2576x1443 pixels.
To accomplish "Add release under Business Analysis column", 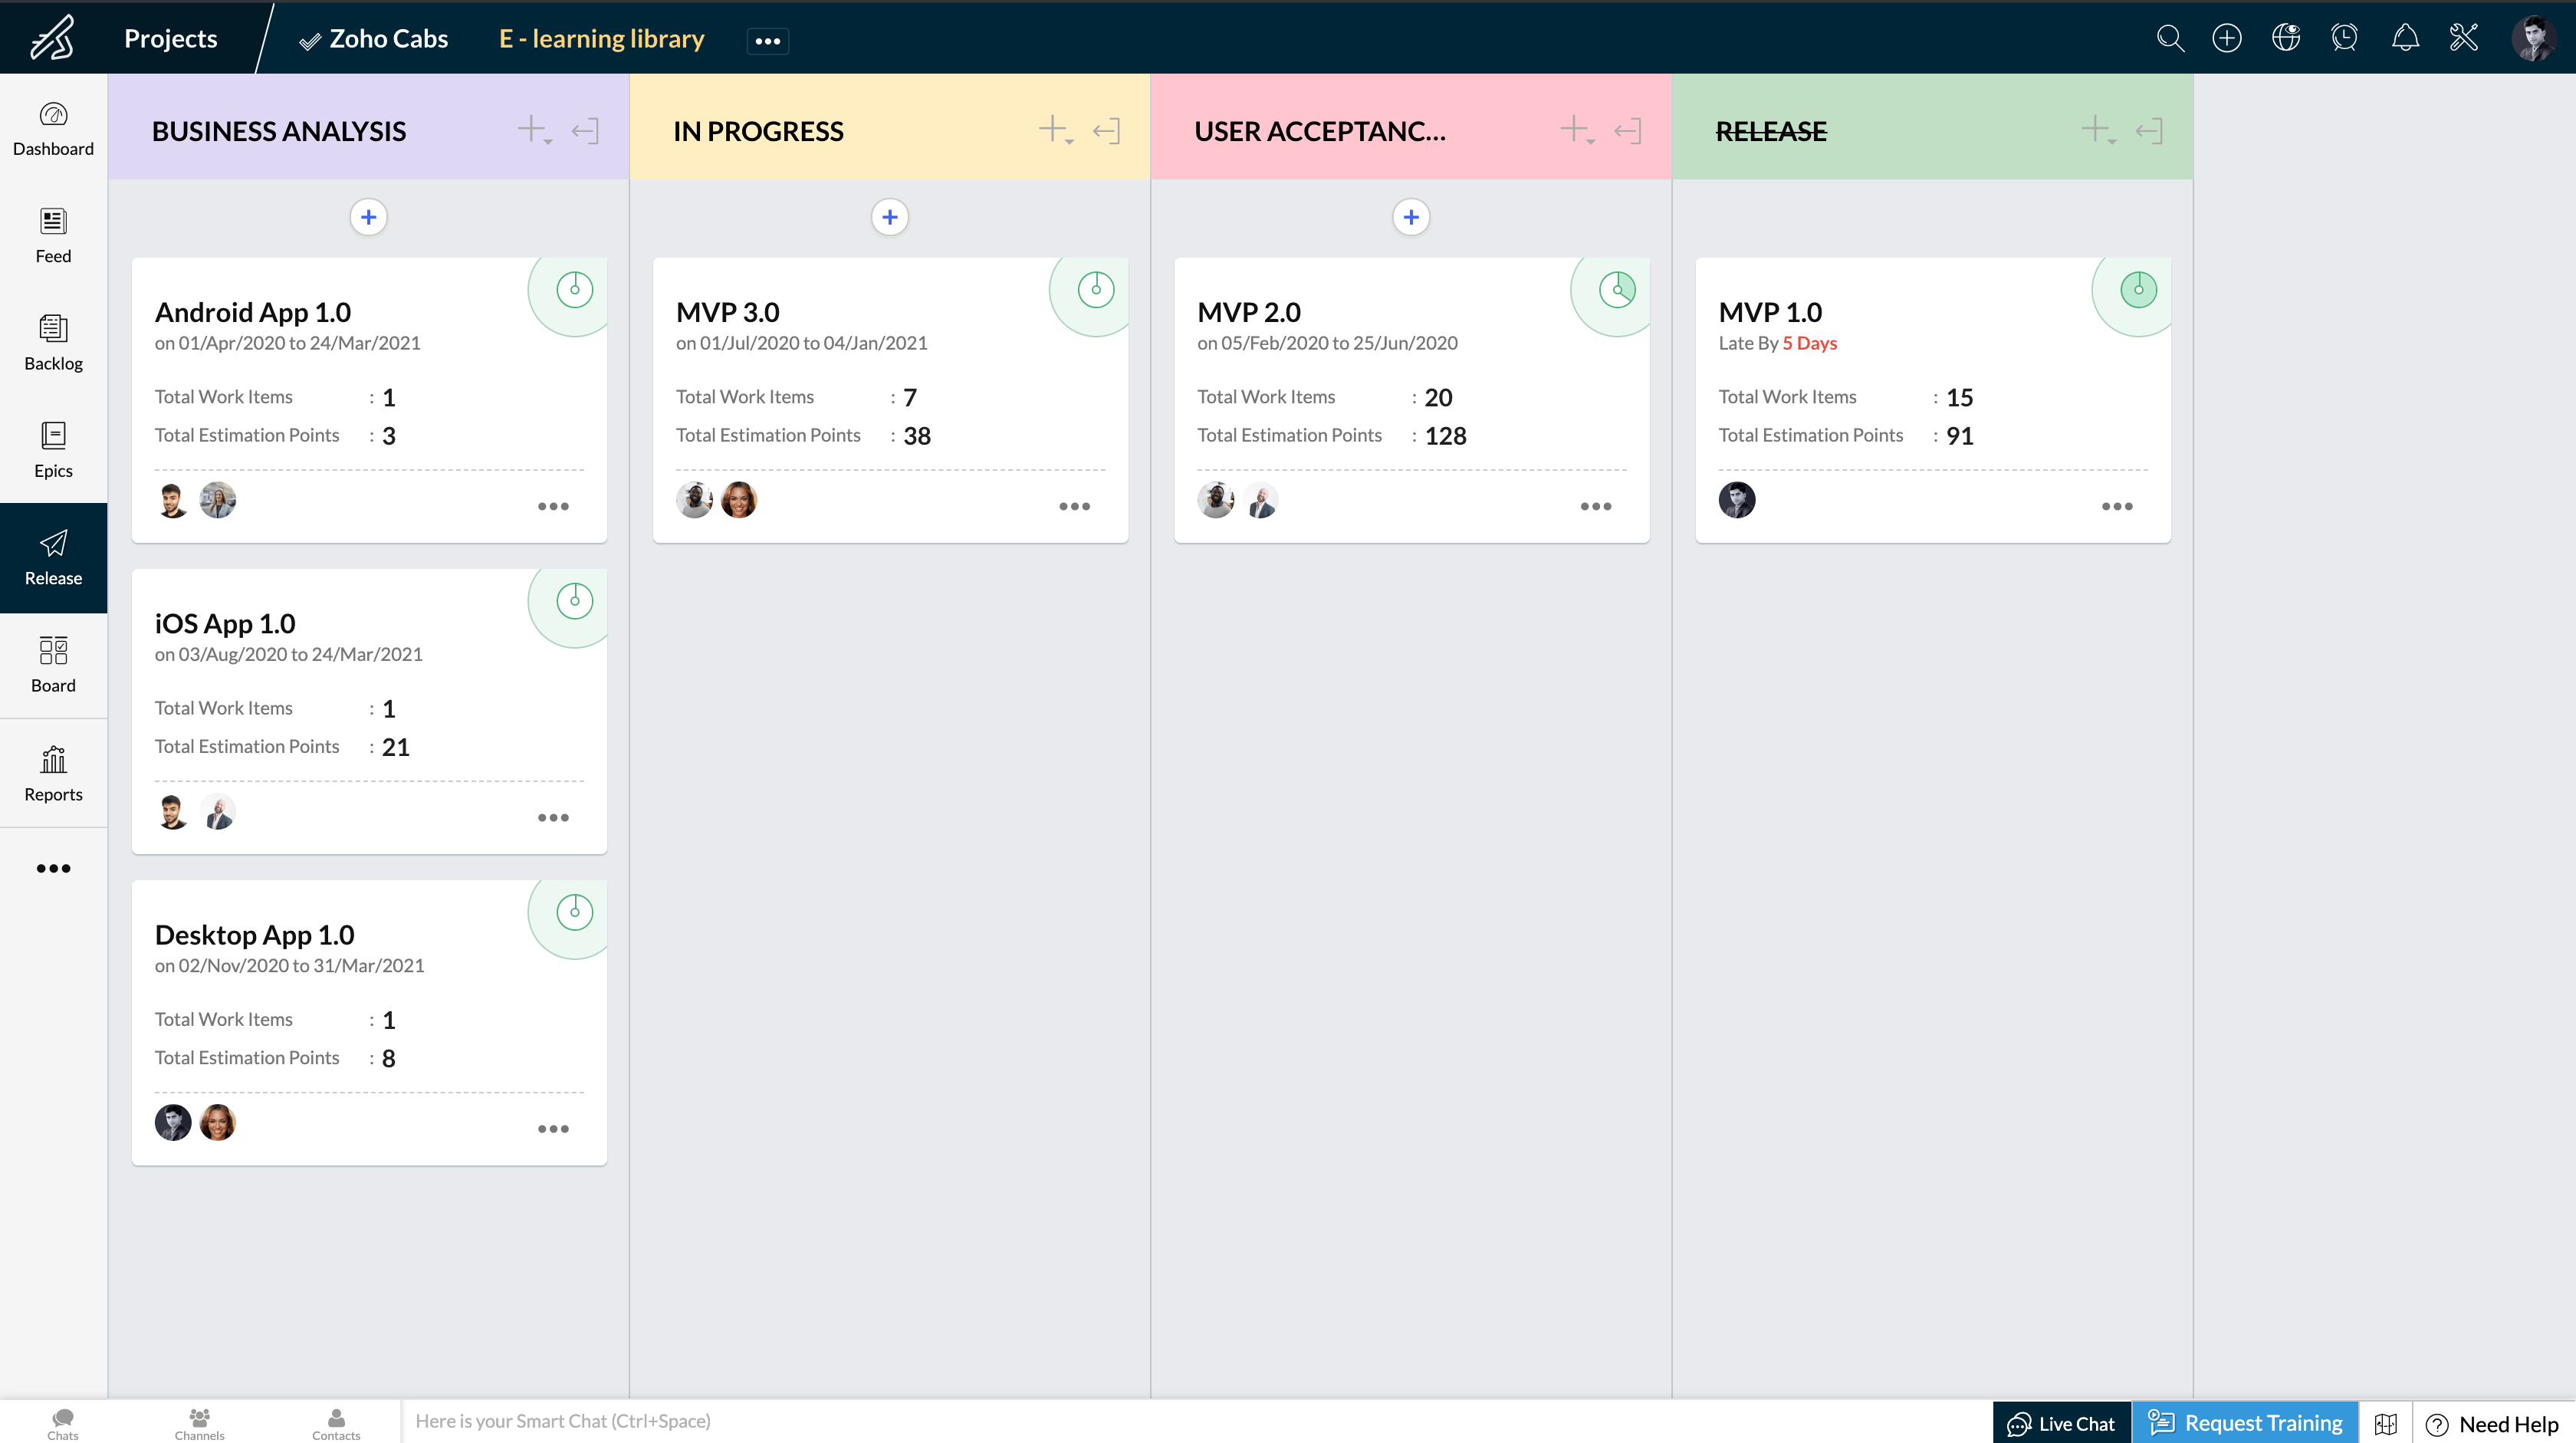I will click(369, 217).
